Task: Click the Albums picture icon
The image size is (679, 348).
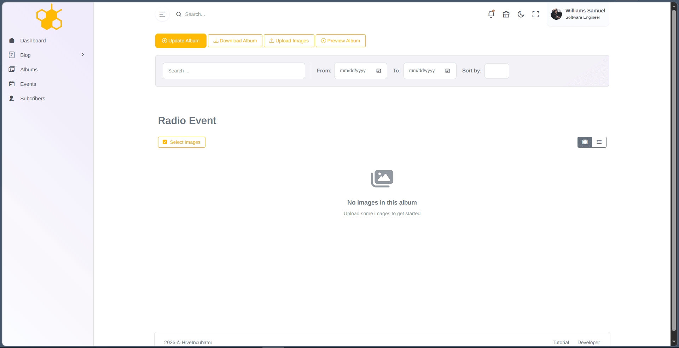Action: (12, 69)
